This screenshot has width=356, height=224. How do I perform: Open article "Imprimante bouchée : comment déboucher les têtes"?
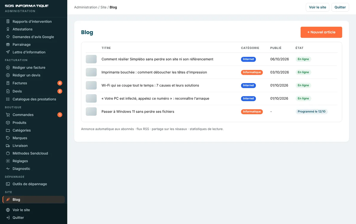[154, 72]
